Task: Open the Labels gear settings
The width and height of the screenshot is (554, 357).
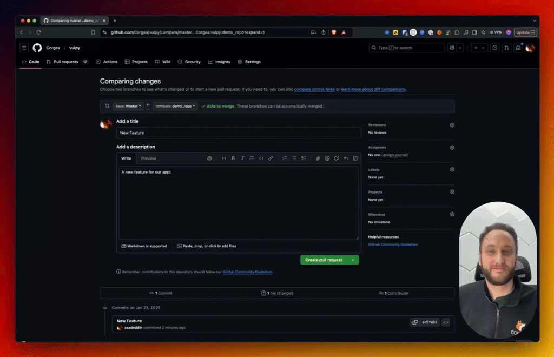Action: (452, 169)
